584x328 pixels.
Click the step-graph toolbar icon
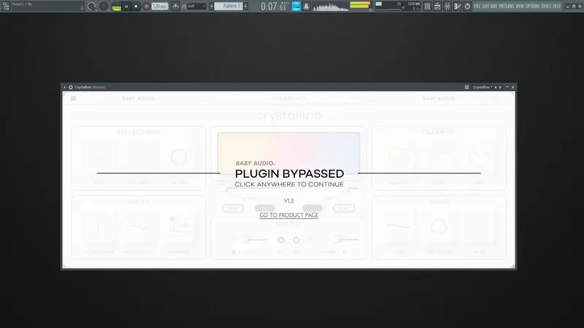pos(458,7)
